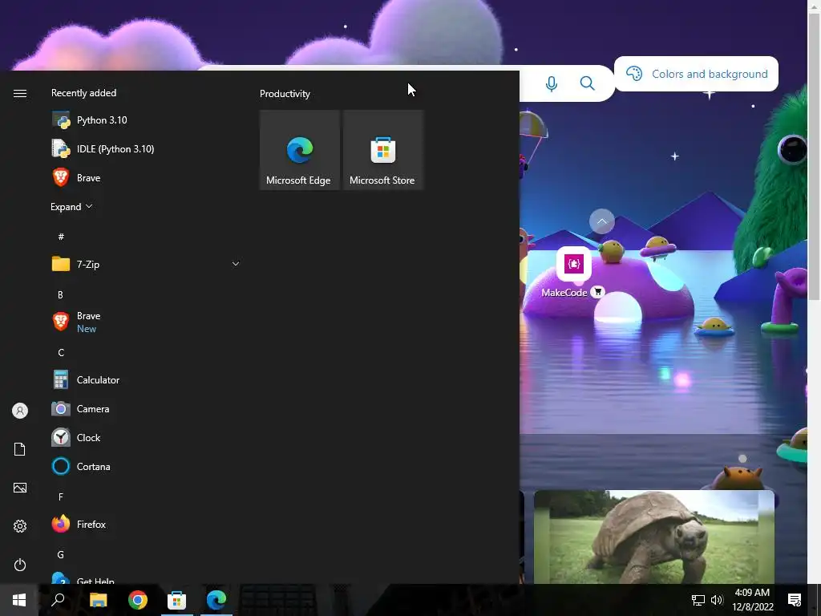Open Microsoft Store on the taskbar
Screen dimensions: 821x616
[177, 600]
